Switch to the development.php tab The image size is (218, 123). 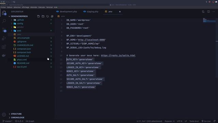[67, 12]
